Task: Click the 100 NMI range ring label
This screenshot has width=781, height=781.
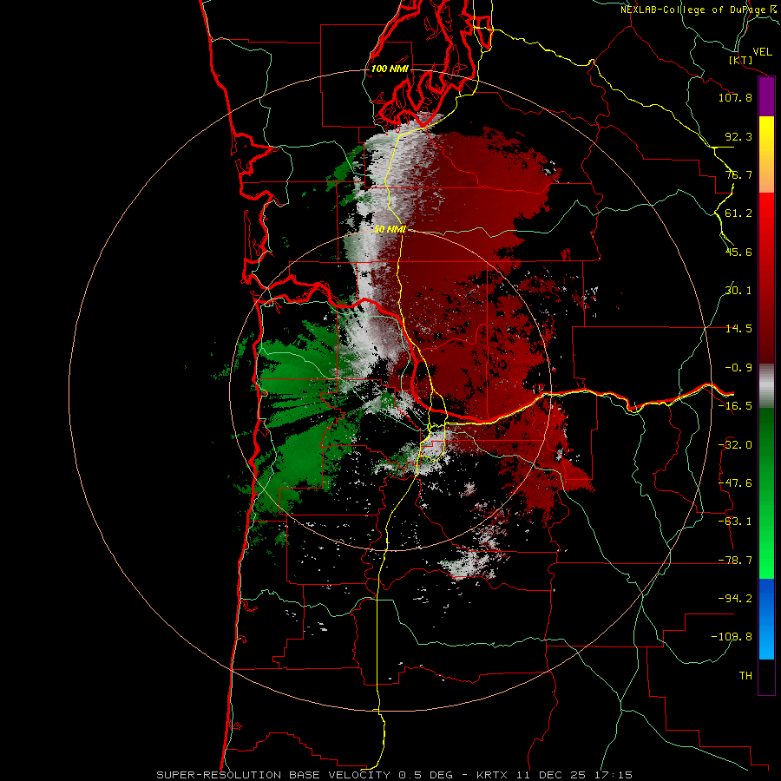Action: click(x=390, y=69)
